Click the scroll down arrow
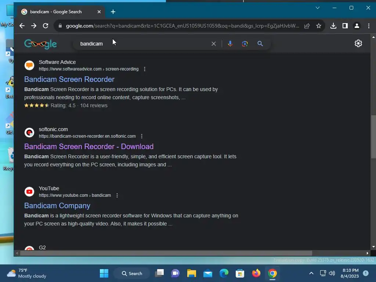Image resolution: width=376 pixels, height=282 pixels. point(373,247)
